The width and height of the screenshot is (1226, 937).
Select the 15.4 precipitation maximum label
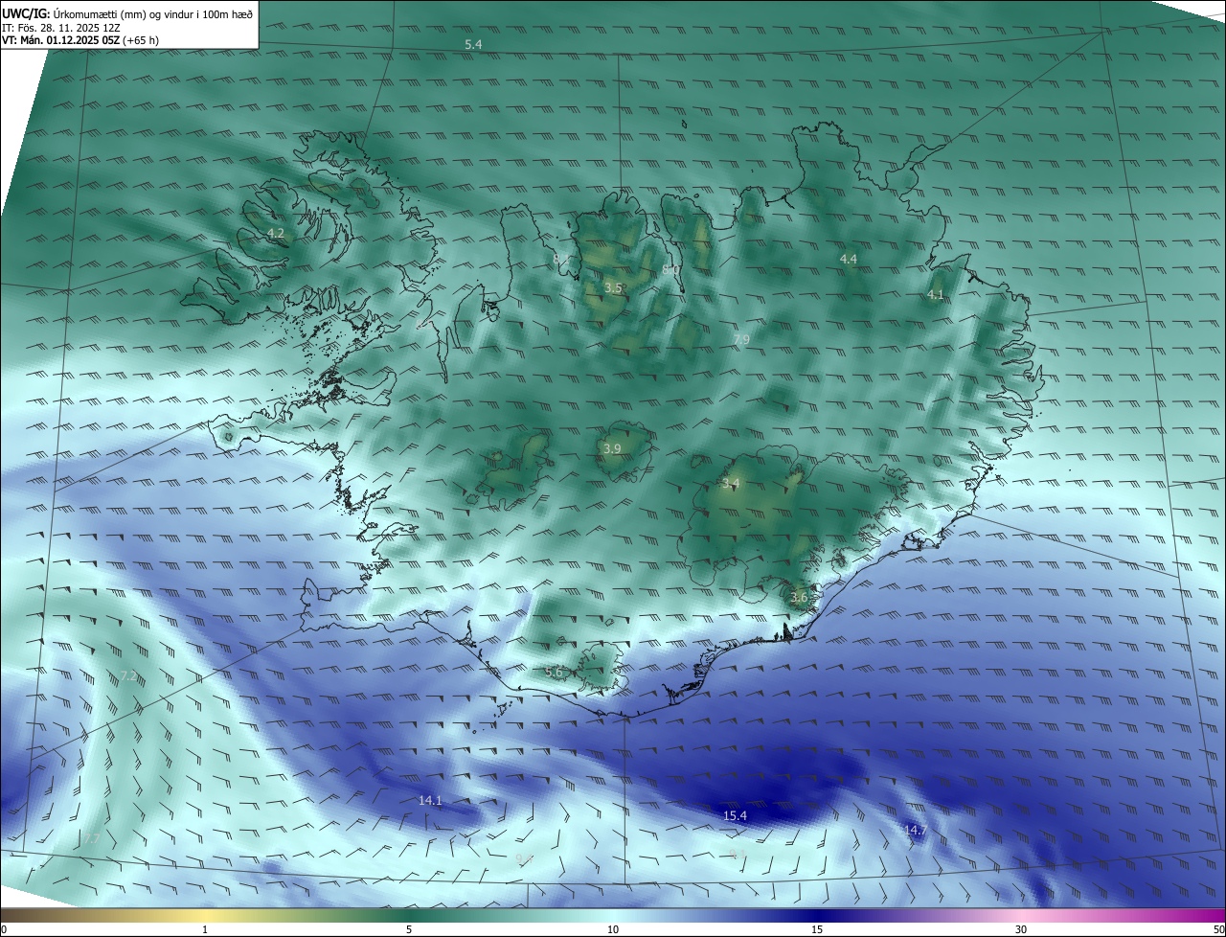point(735,816)
